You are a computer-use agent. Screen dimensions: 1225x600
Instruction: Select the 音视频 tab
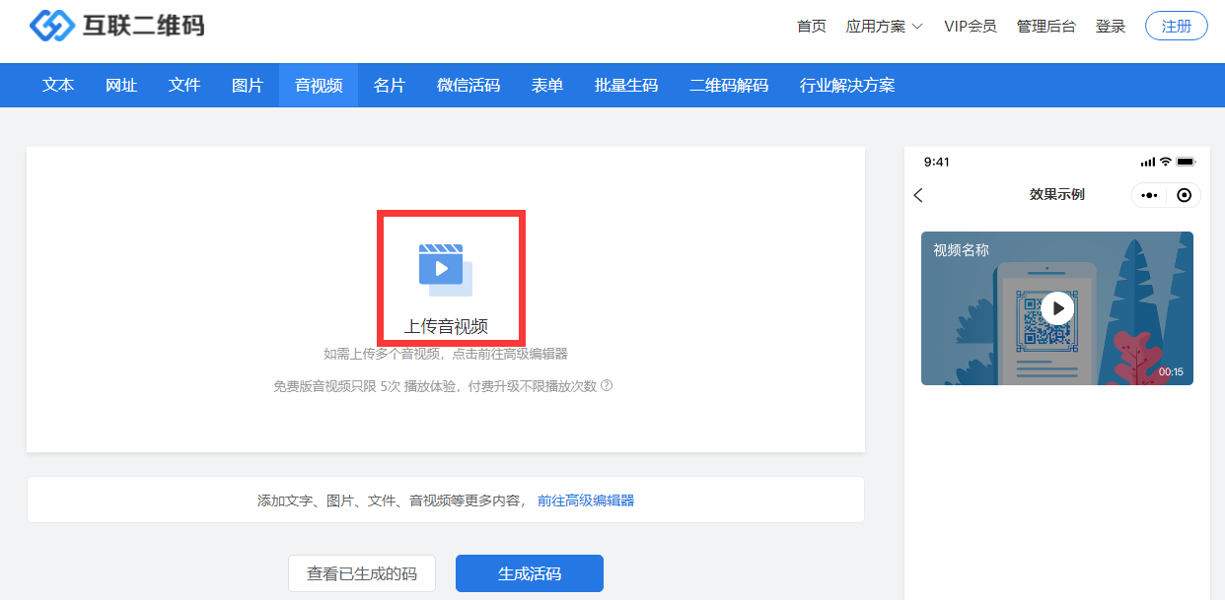click(x=319, y=86)
